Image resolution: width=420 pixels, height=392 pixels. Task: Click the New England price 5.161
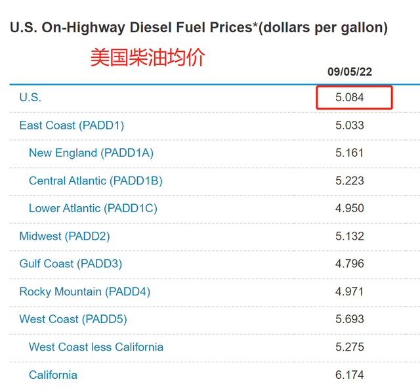pos(350,153)
